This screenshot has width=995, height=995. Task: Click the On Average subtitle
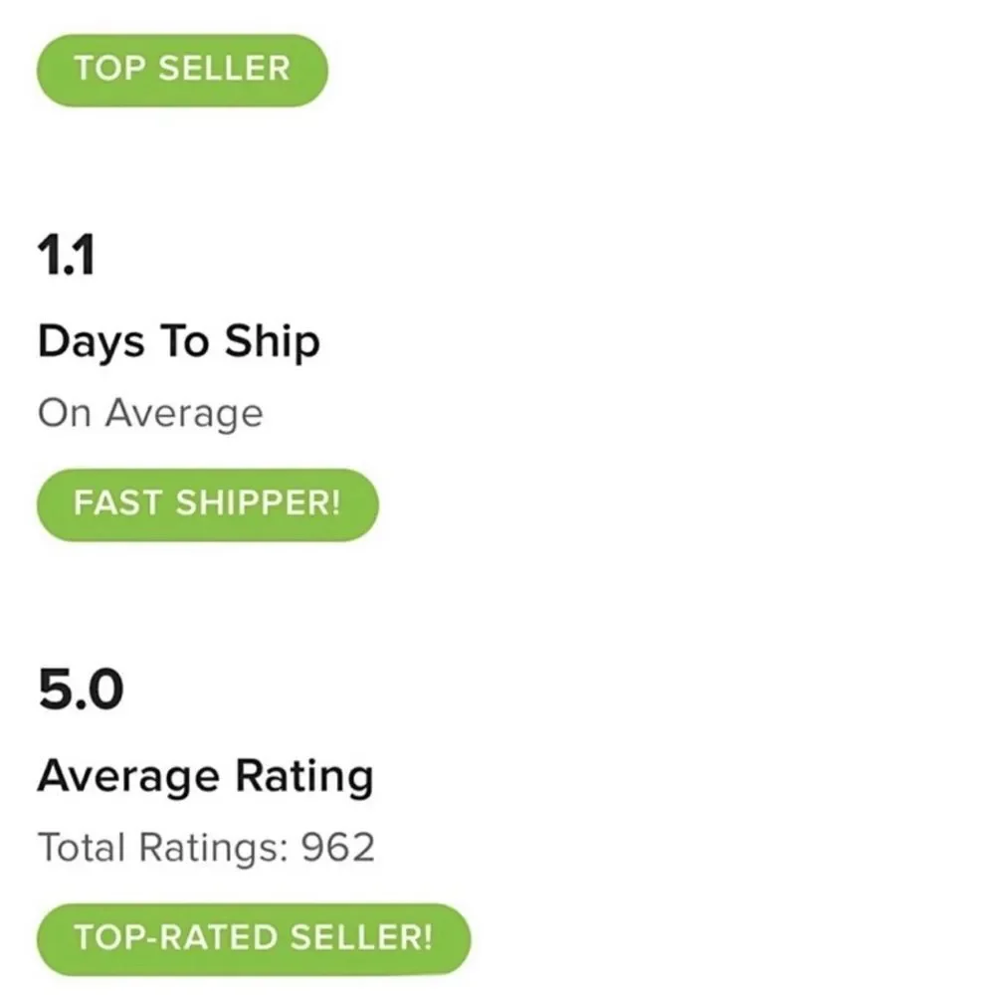pos(150,414)
